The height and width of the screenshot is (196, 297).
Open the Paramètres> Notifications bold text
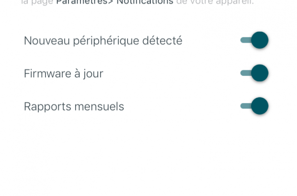click(x=114, y=2)
